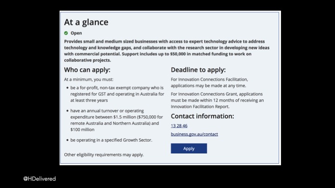Call the 13 28 46 phone link
The height and width of the screenshot is (188, 335).
tap(179, 126)
